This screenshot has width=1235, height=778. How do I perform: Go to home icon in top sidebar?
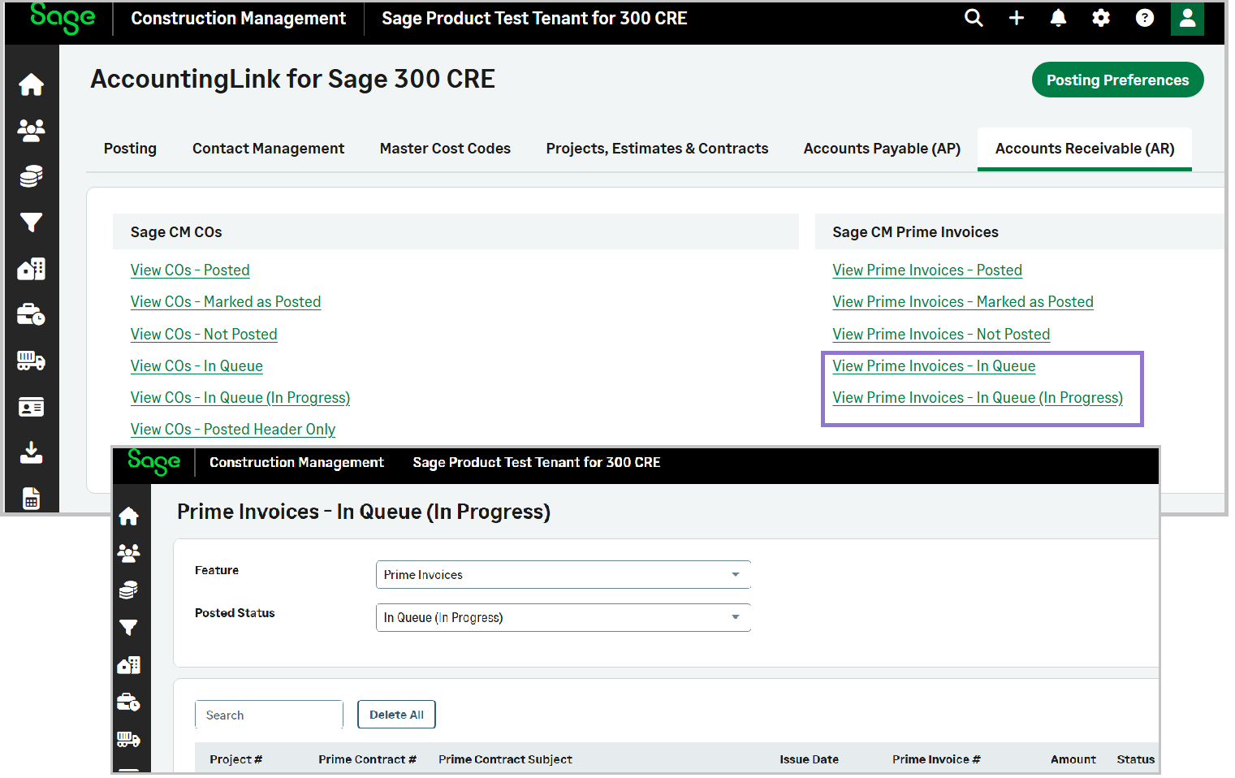[32, 84]
